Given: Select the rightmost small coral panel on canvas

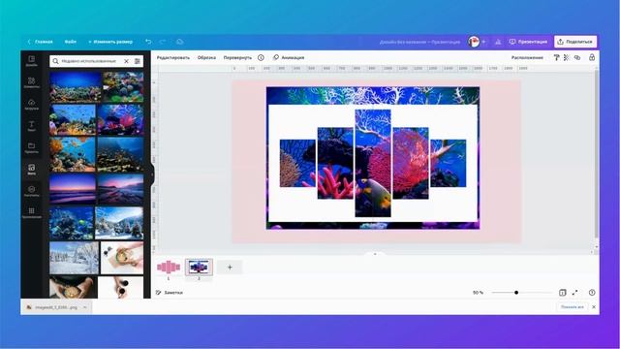Looking at the screenshot, I should (448, 163).
